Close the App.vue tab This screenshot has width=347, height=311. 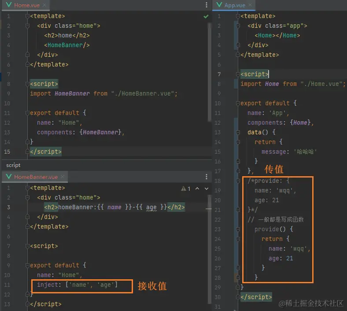click(250, 5)
